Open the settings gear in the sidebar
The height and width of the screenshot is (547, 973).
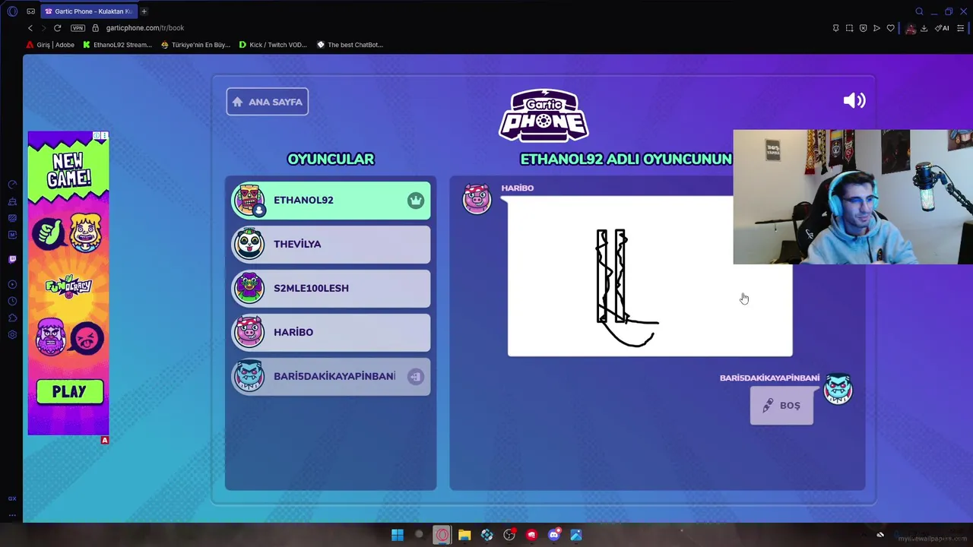(12, 335)
